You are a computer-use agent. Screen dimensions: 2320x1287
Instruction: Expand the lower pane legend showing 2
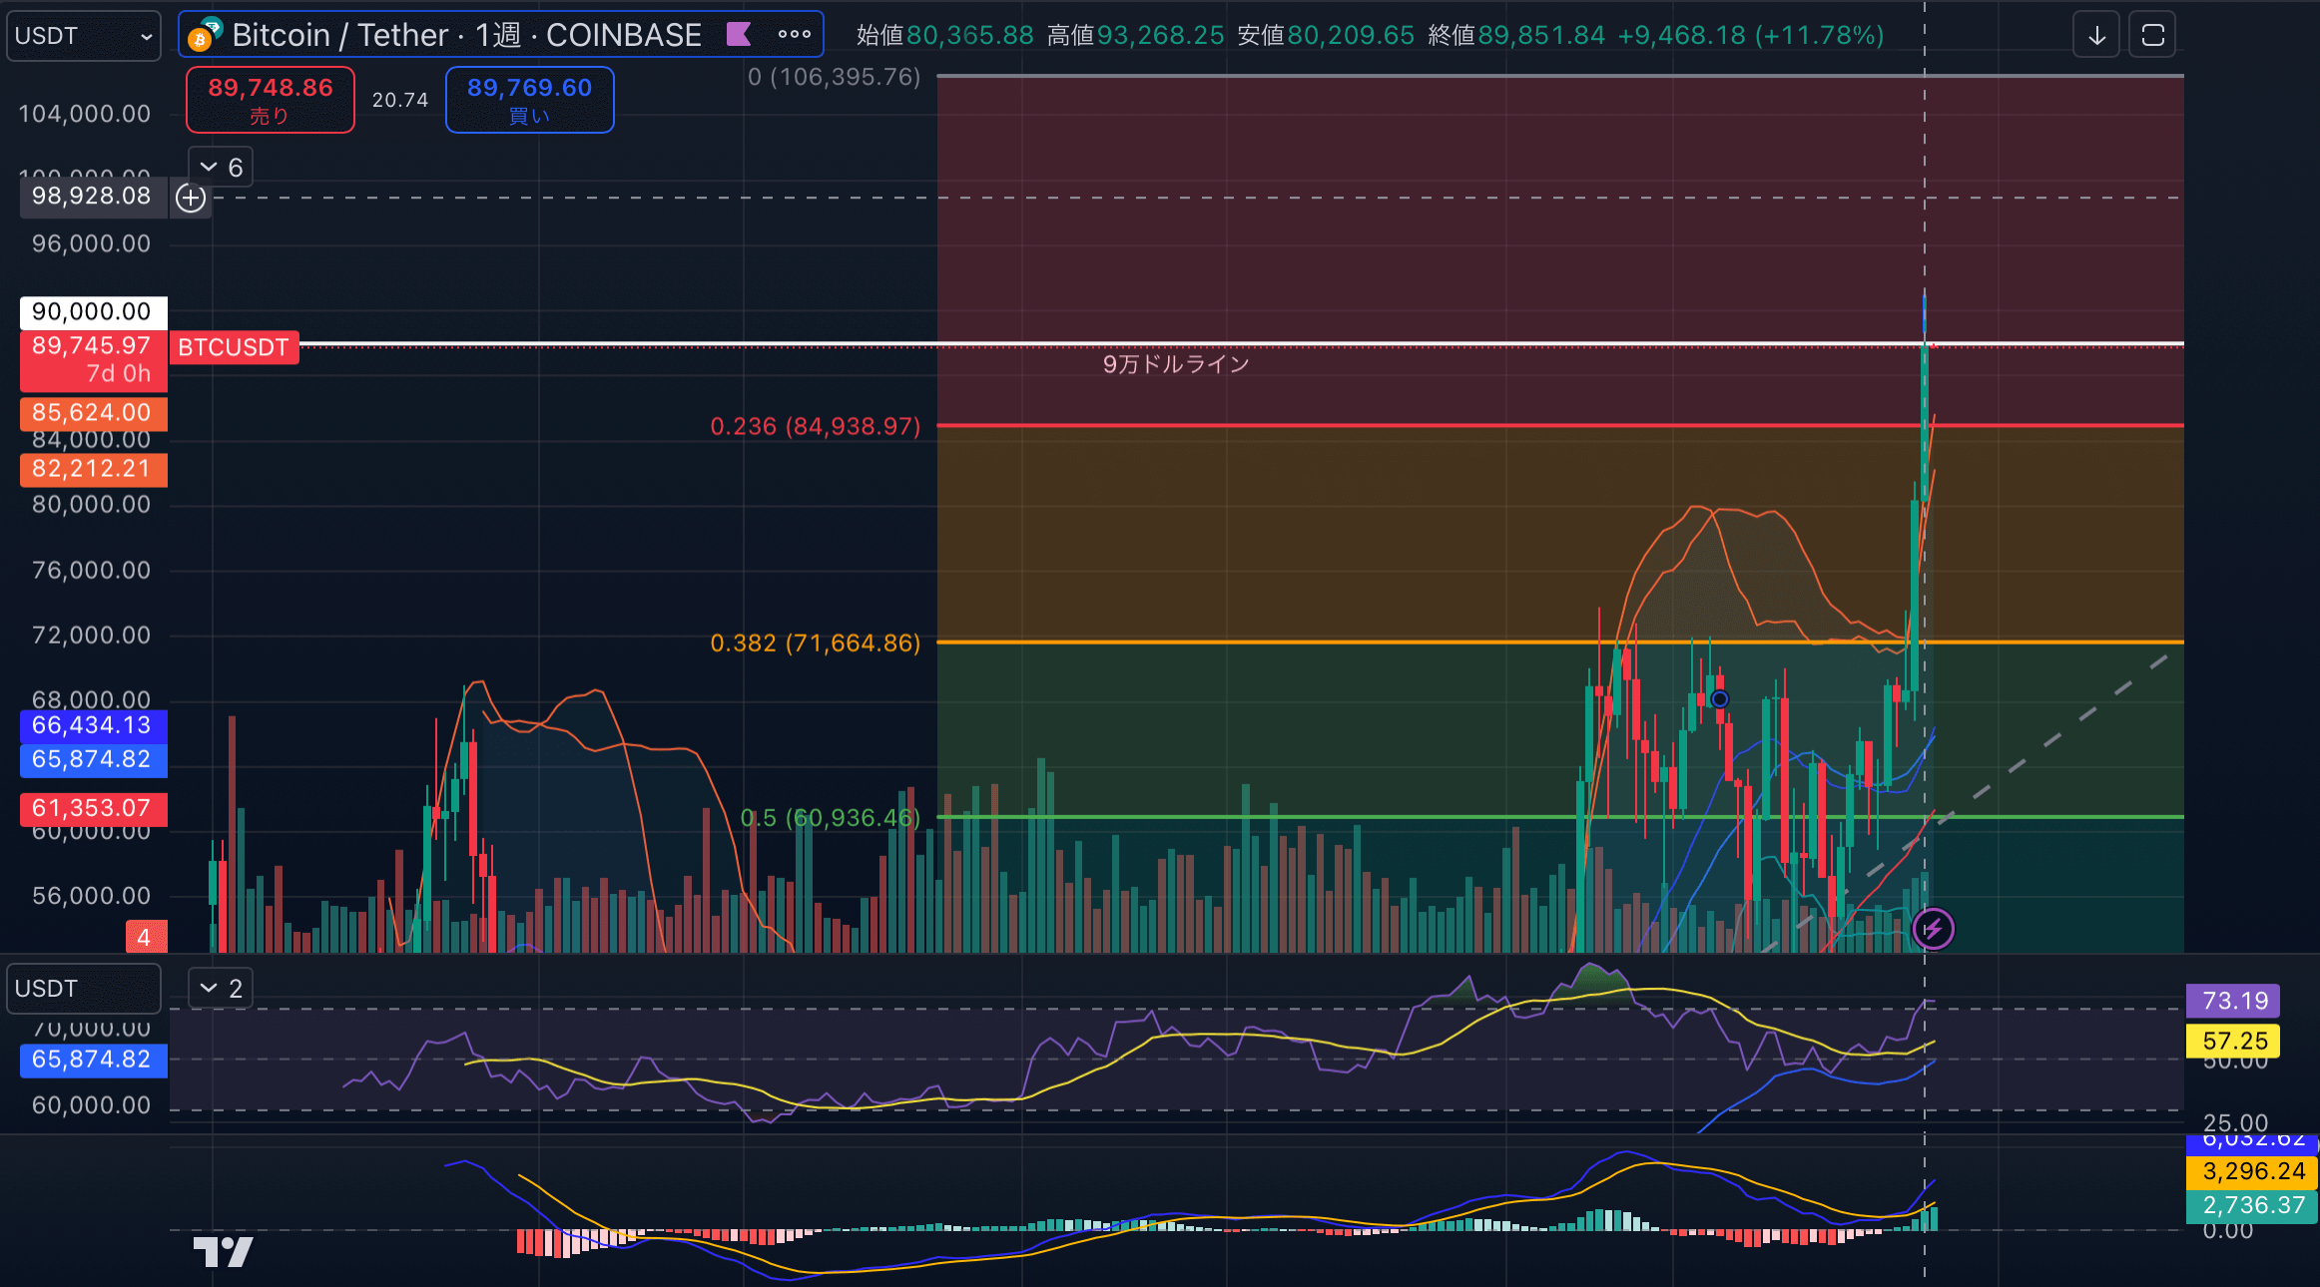221,988
